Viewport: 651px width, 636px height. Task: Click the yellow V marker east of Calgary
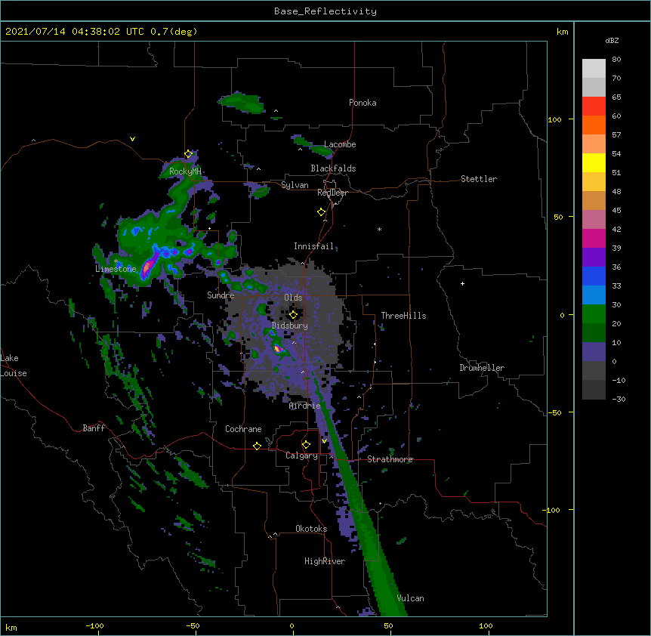coord(324,441)
